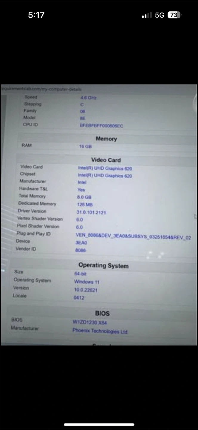Click the Memory section heading
Viewport: 198px width, 430px height.
click(x=106, y=139)
